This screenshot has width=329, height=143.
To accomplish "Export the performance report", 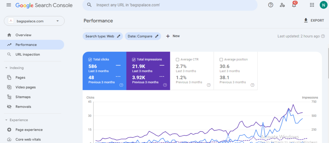I will (x=314, y=21).
